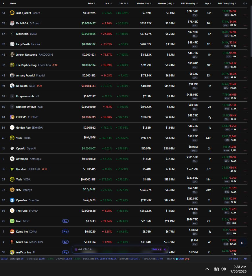Click the Grvt GRVT logo
Viewport: 252px width, 276px height.
(x=12, y=221)
